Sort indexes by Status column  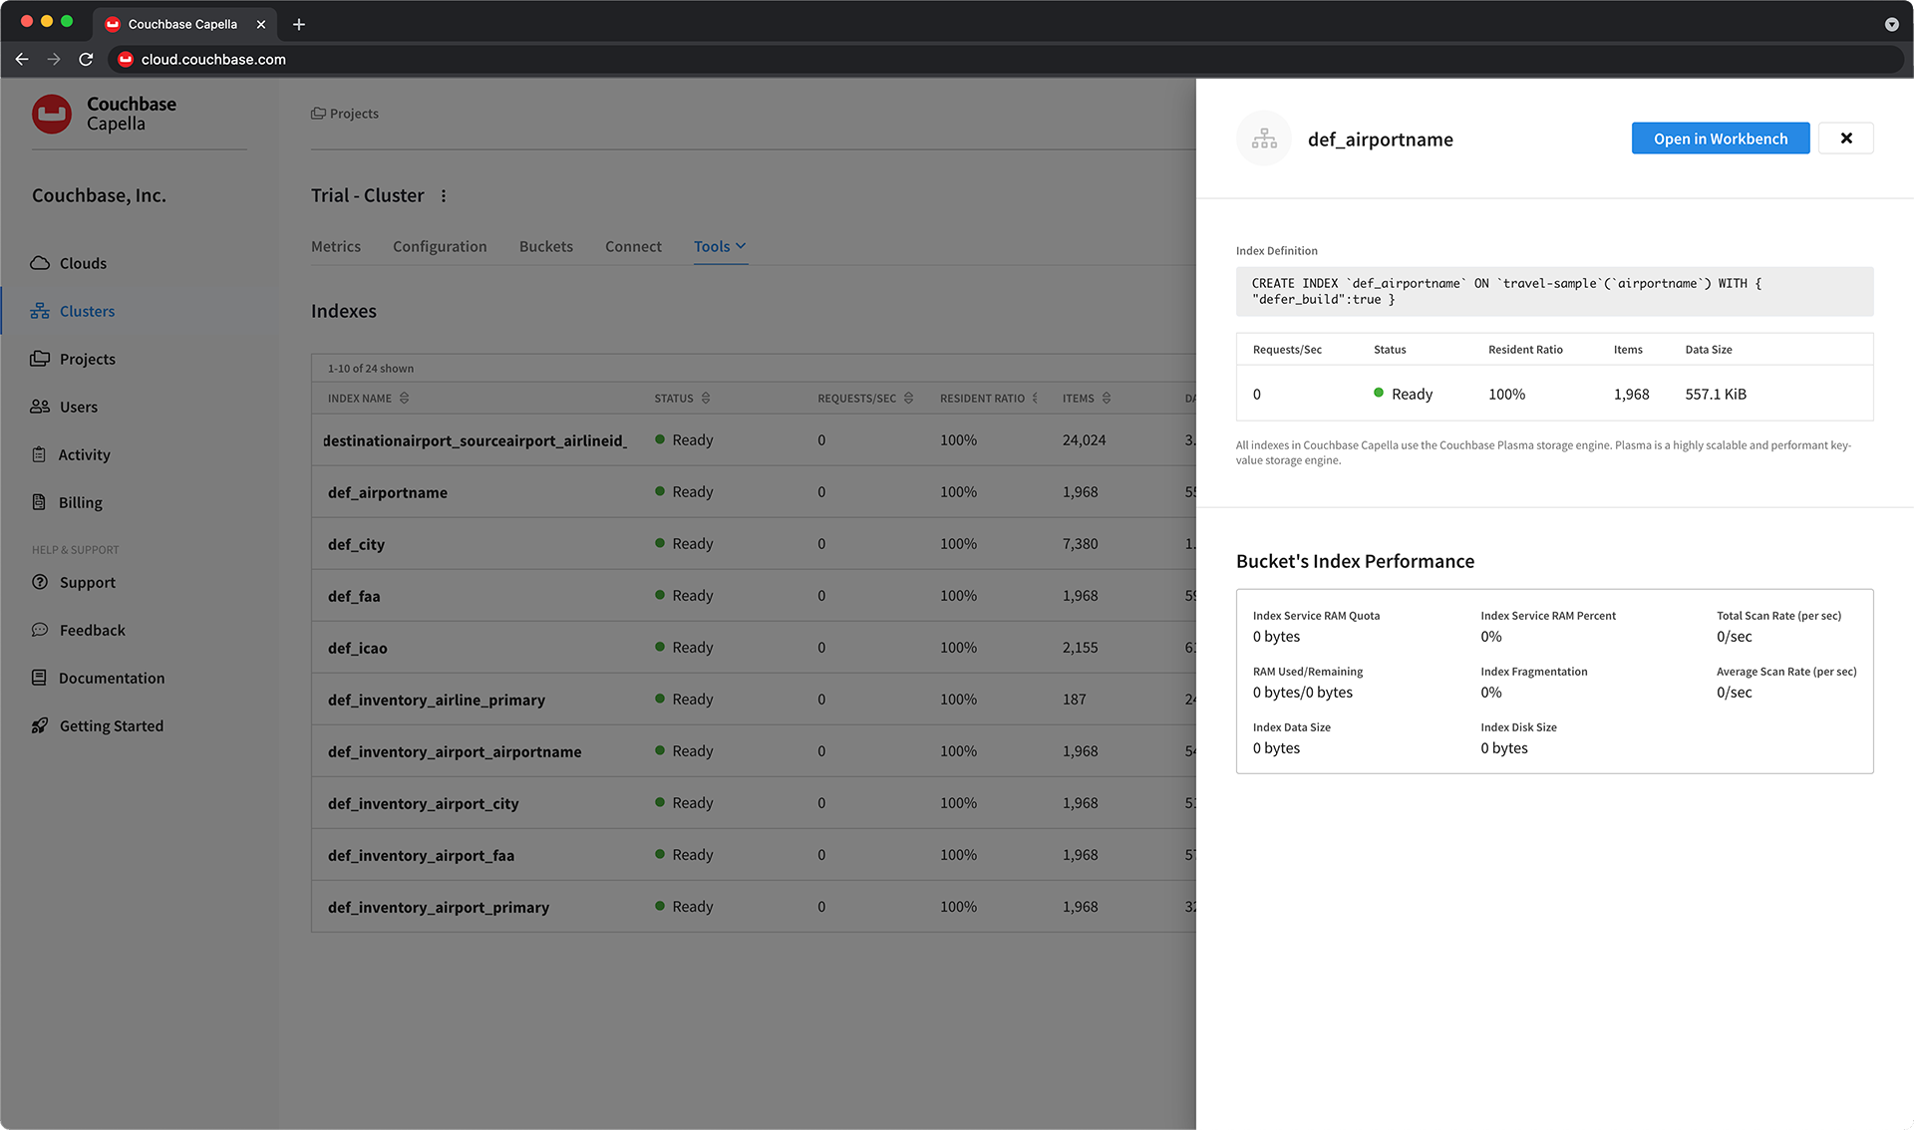(706, 398)
